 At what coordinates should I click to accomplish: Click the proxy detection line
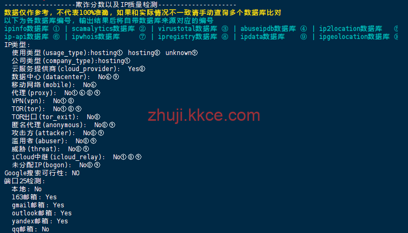click(x=56, y=93)
